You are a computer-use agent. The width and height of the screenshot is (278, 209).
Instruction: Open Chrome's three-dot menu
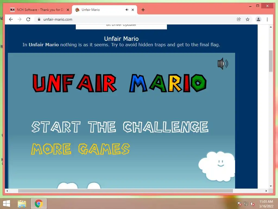(x=267, y=19)
